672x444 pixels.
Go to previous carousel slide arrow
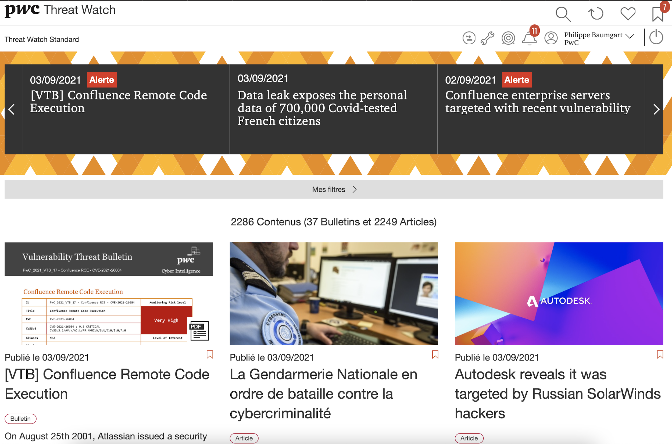(12, 109)
